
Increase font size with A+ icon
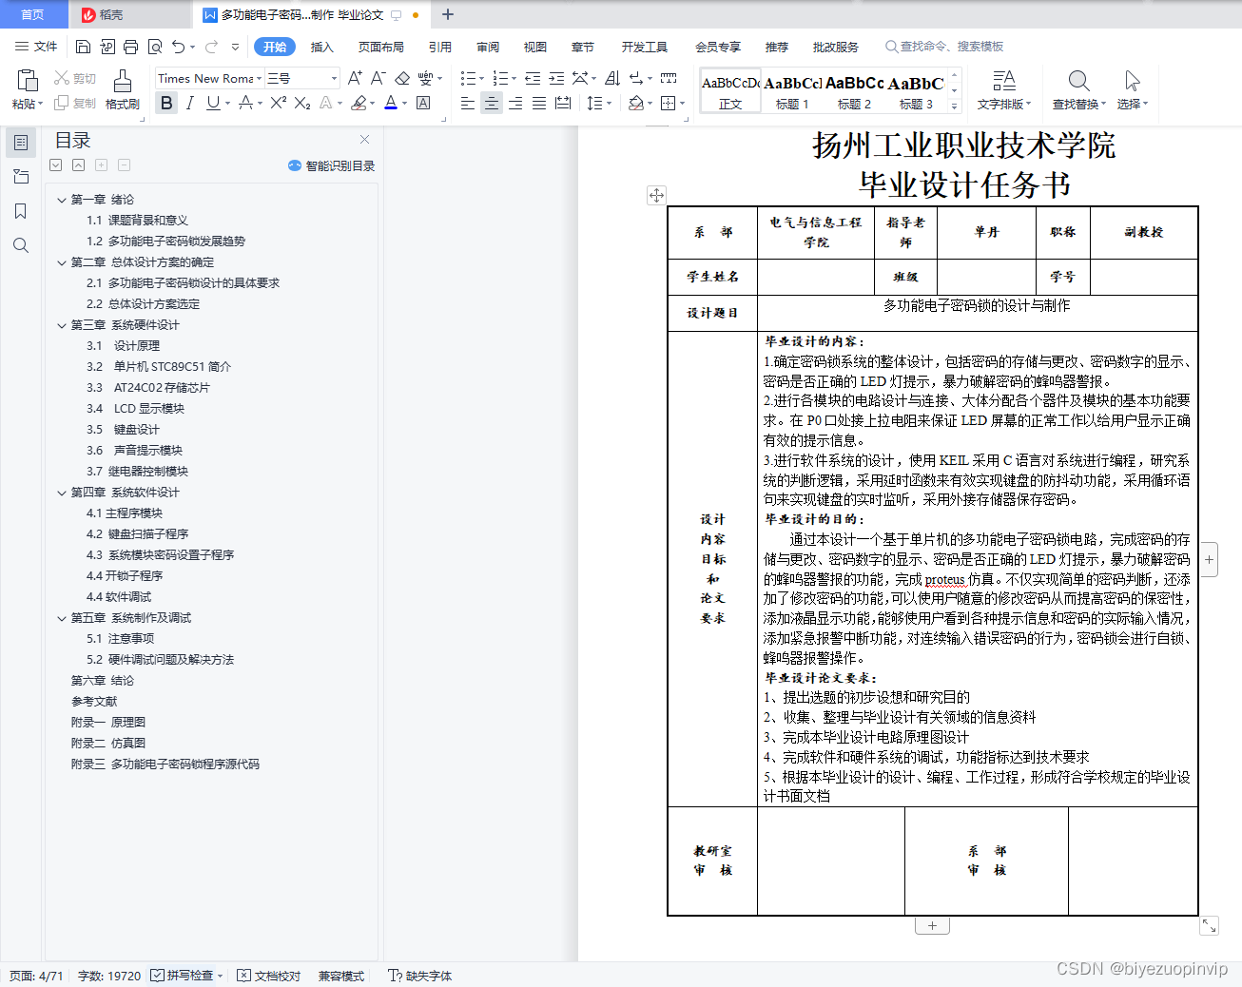[355, 78]
